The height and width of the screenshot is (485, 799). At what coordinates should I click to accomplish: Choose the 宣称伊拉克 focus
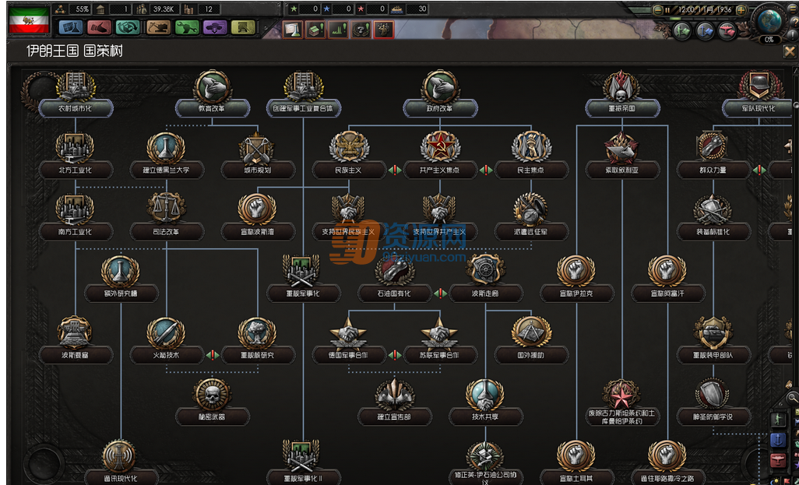click(x=577, y=279)
